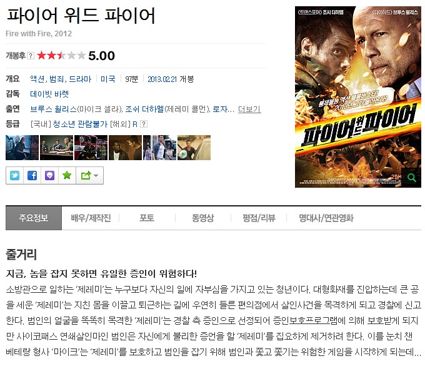Click the 액션 genre link
The height and width of the screenshot is (366, 425).
tap(37, 79)
